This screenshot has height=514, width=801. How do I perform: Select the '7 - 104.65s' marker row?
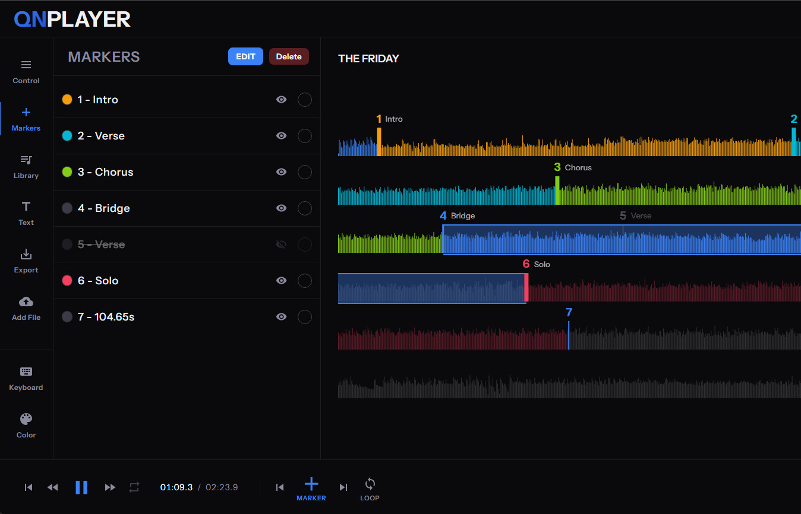tap(187, 317)
